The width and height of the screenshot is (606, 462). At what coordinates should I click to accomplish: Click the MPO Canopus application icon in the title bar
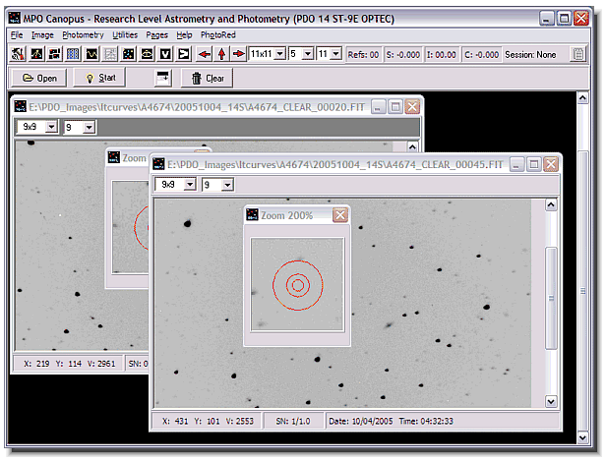coord(15,18)
